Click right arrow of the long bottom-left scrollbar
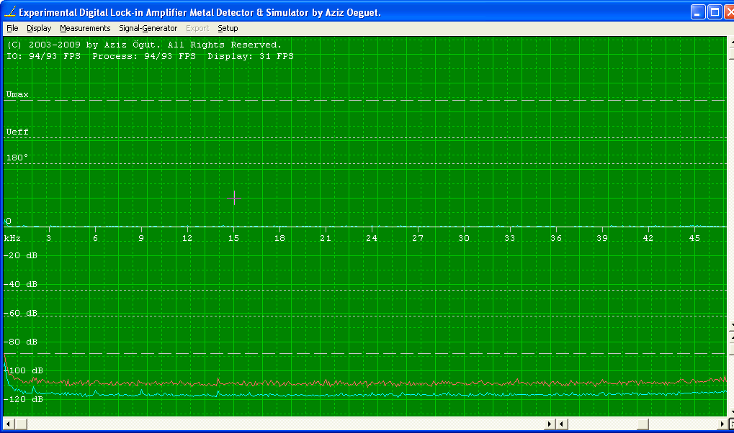Image resolution: width=734 pixels, height=433 pixels. coord(550,424)
